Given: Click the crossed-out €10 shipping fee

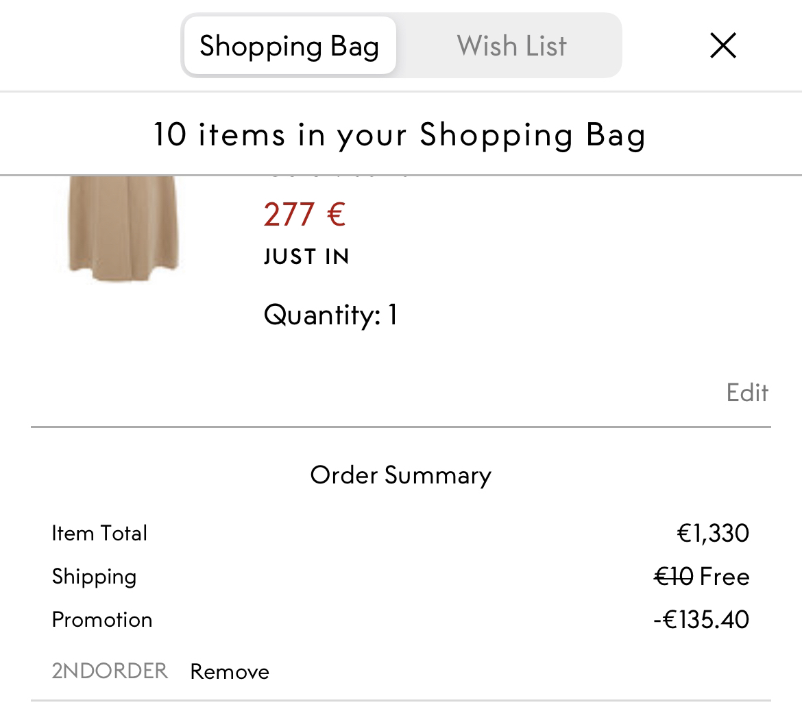Looking at the screenshot, I should [x=674, y=576].
